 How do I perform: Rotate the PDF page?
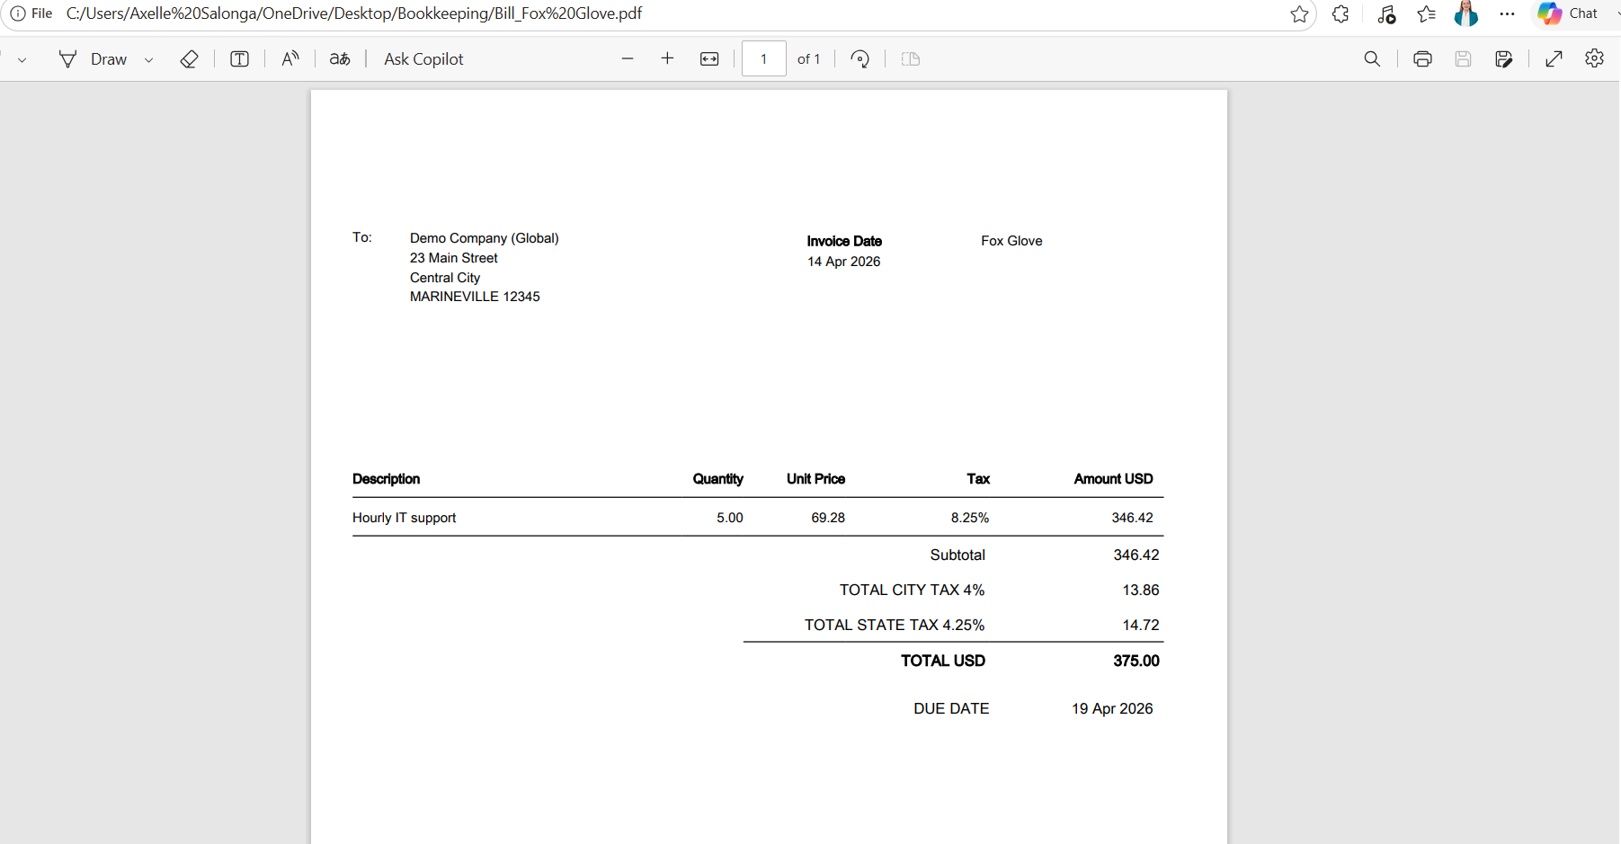pos(860,59)
